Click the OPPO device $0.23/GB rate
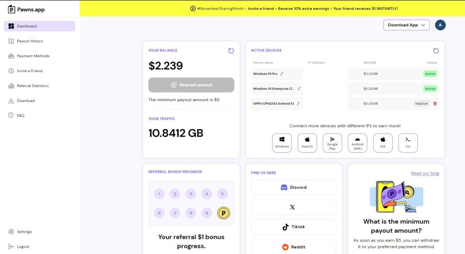 pyautogui.click(x=371, y=104)
